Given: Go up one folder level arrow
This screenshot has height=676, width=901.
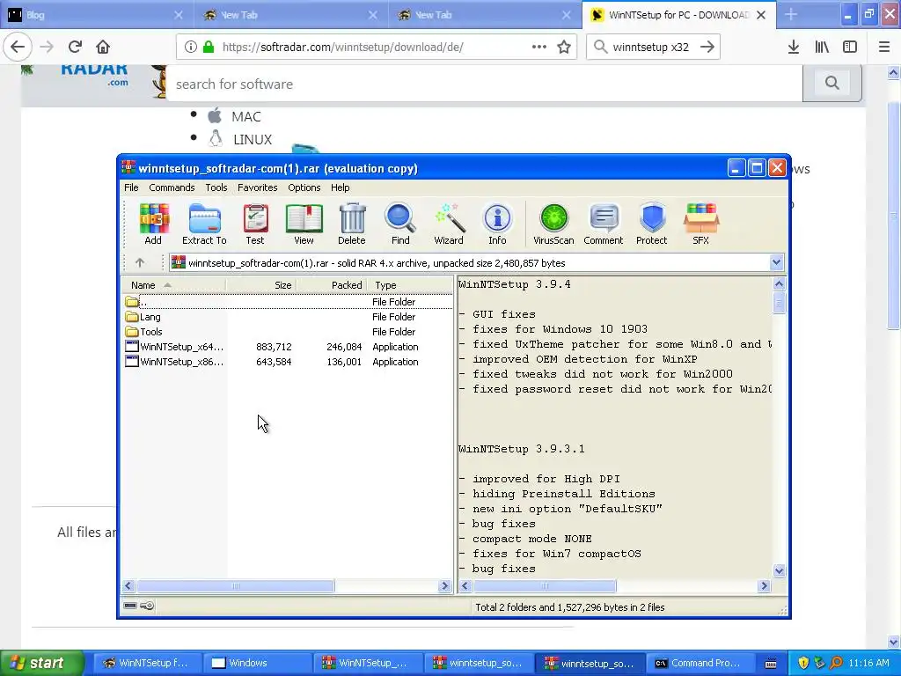Looking at the screenshot, I should tap(140, 262).
